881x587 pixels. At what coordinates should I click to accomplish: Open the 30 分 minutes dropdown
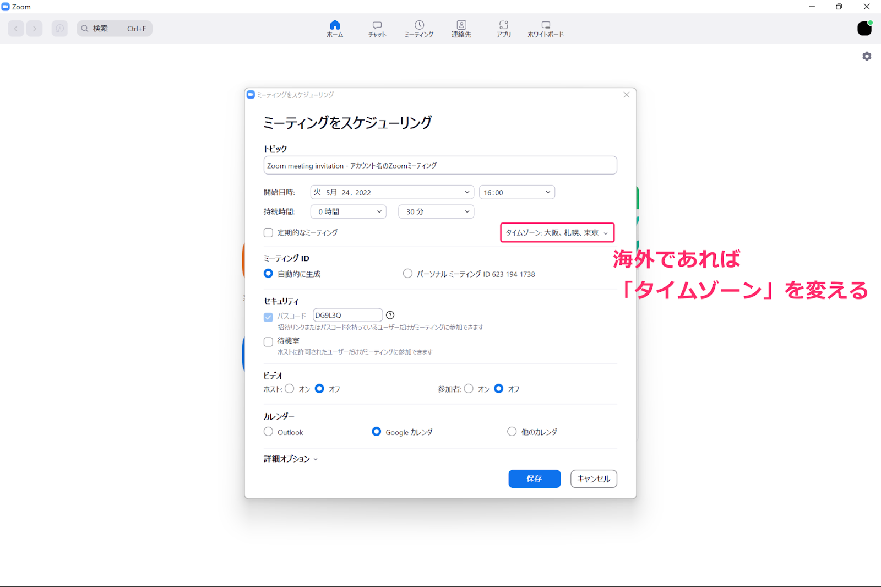(x=436, y=211)
